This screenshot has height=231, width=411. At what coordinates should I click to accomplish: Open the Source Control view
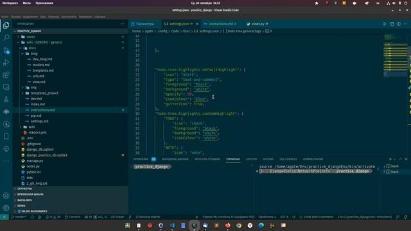pos(6,50)
